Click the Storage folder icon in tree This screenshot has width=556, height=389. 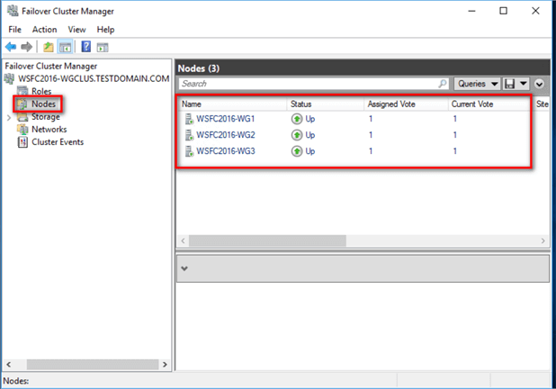click(22, 117)
